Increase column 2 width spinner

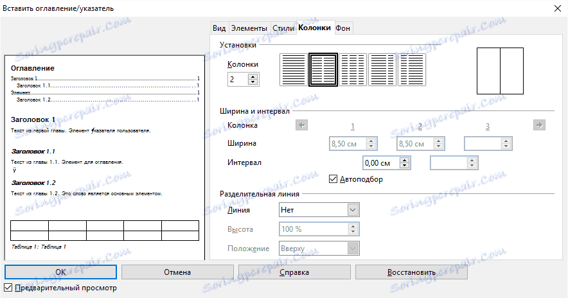pyautogui.click(x=438, y=141)
